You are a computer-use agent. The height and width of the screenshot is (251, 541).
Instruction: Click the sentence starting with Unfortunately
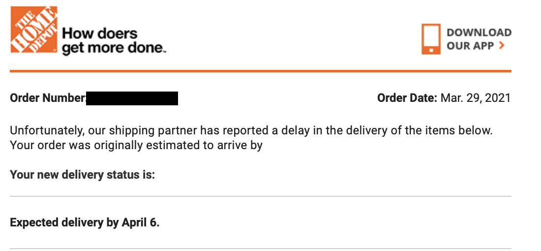click(251, 131)
